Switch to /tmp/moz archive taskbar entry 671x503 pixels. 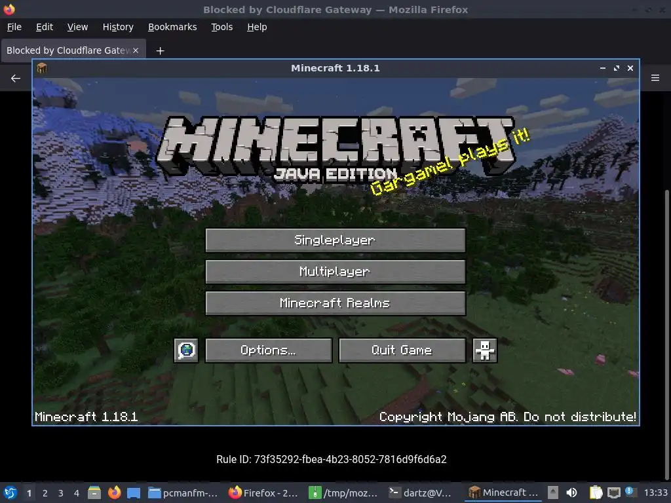(342, 493)
